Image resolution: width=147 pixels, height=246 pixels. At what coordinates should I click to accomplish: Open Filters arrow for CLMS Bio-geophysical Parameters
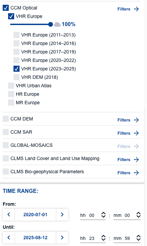point(136,173)
